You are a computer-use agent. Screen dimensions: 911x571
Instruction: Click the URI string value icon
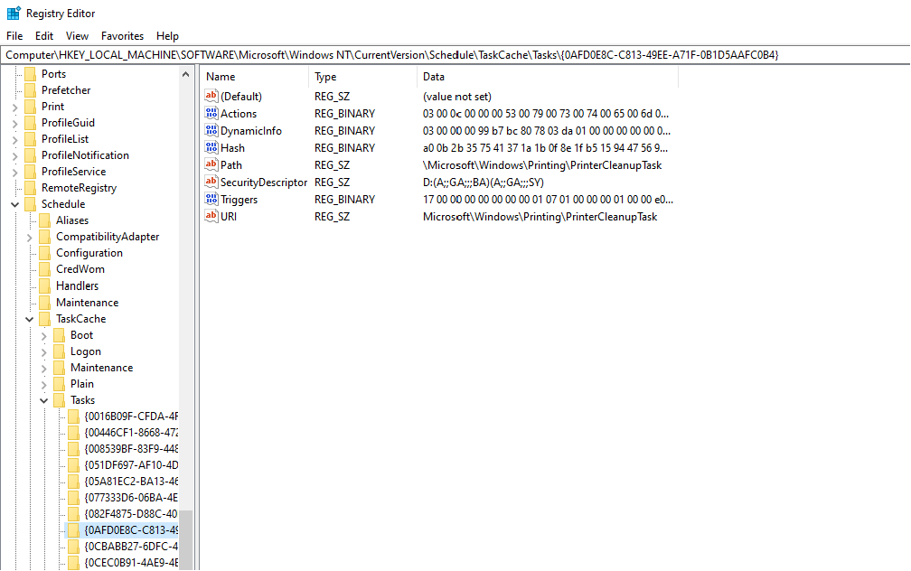tap(212, 217)
